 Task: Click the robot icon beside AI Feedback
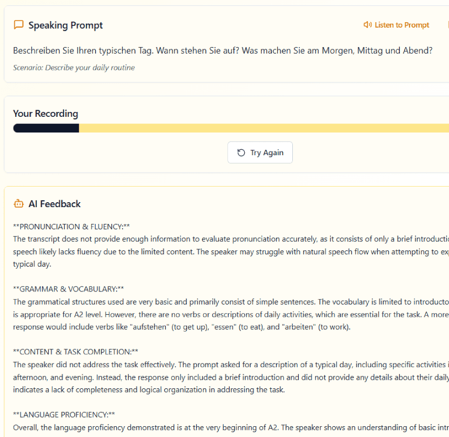pos(18,204)
